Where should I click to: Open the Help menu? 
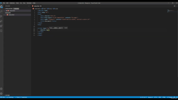tap(34, 3)
